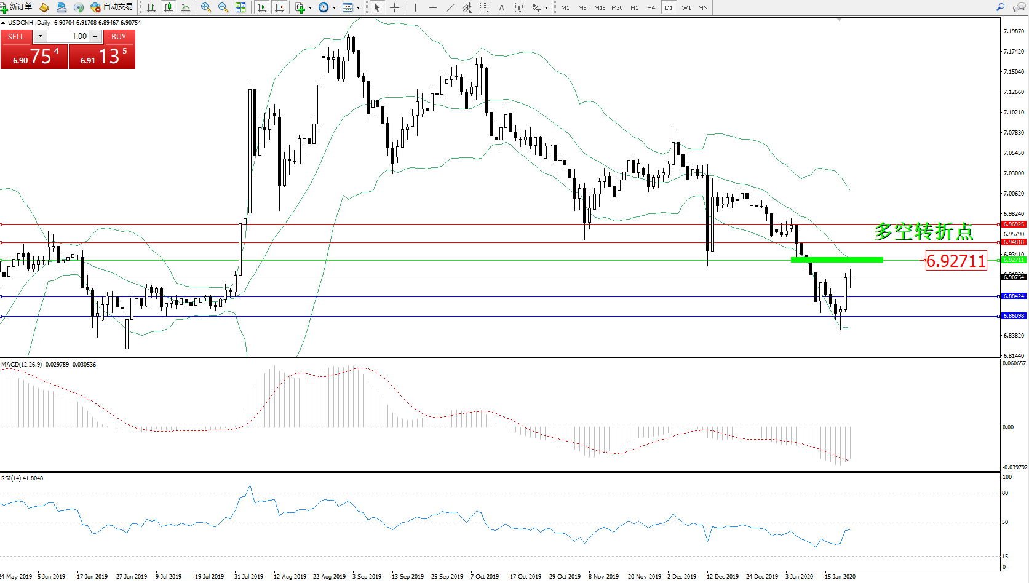Select the W1 timeframe

coord(686,7)
